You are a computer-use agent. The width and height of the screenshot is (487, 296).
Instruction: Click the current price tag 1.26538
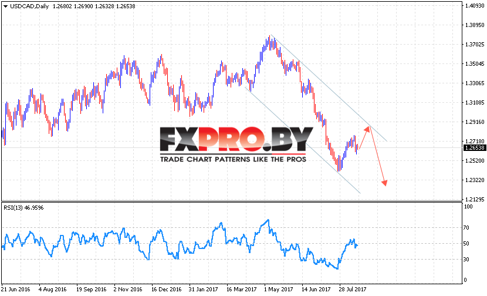click(474, 147)
